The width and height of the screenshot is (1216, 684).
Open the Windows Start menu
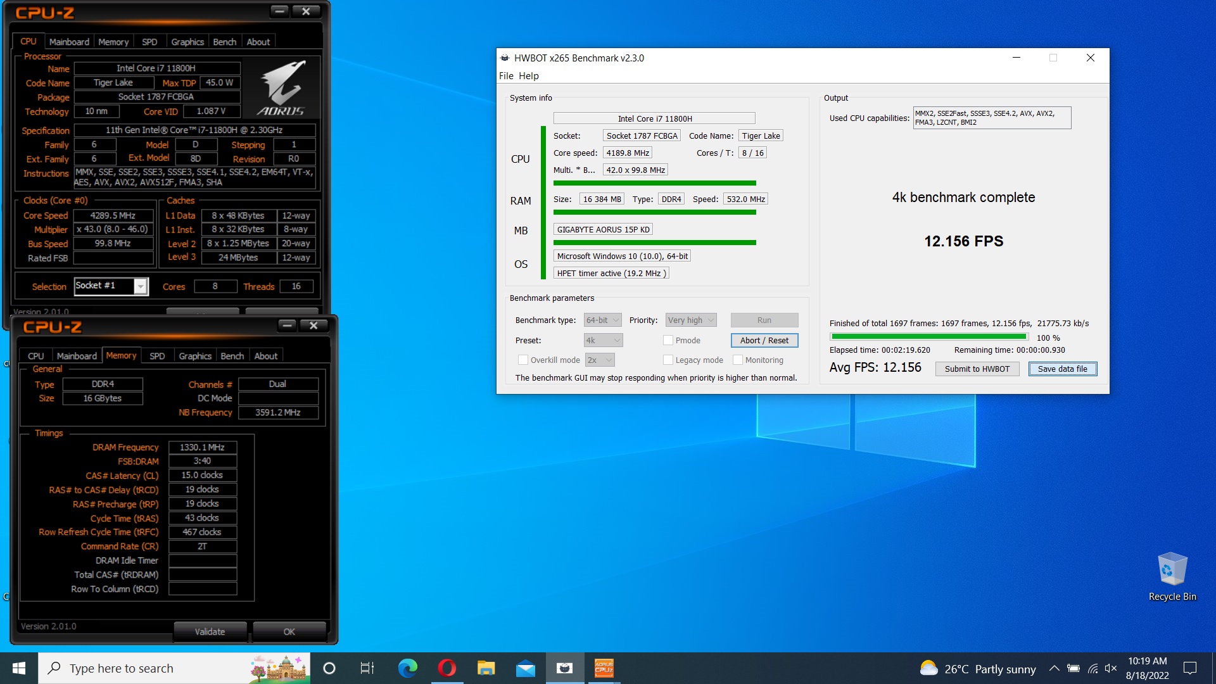coord(19,668)
